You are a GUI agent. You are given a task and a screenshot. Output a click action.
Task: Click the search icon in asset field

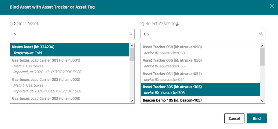point(130,34)
